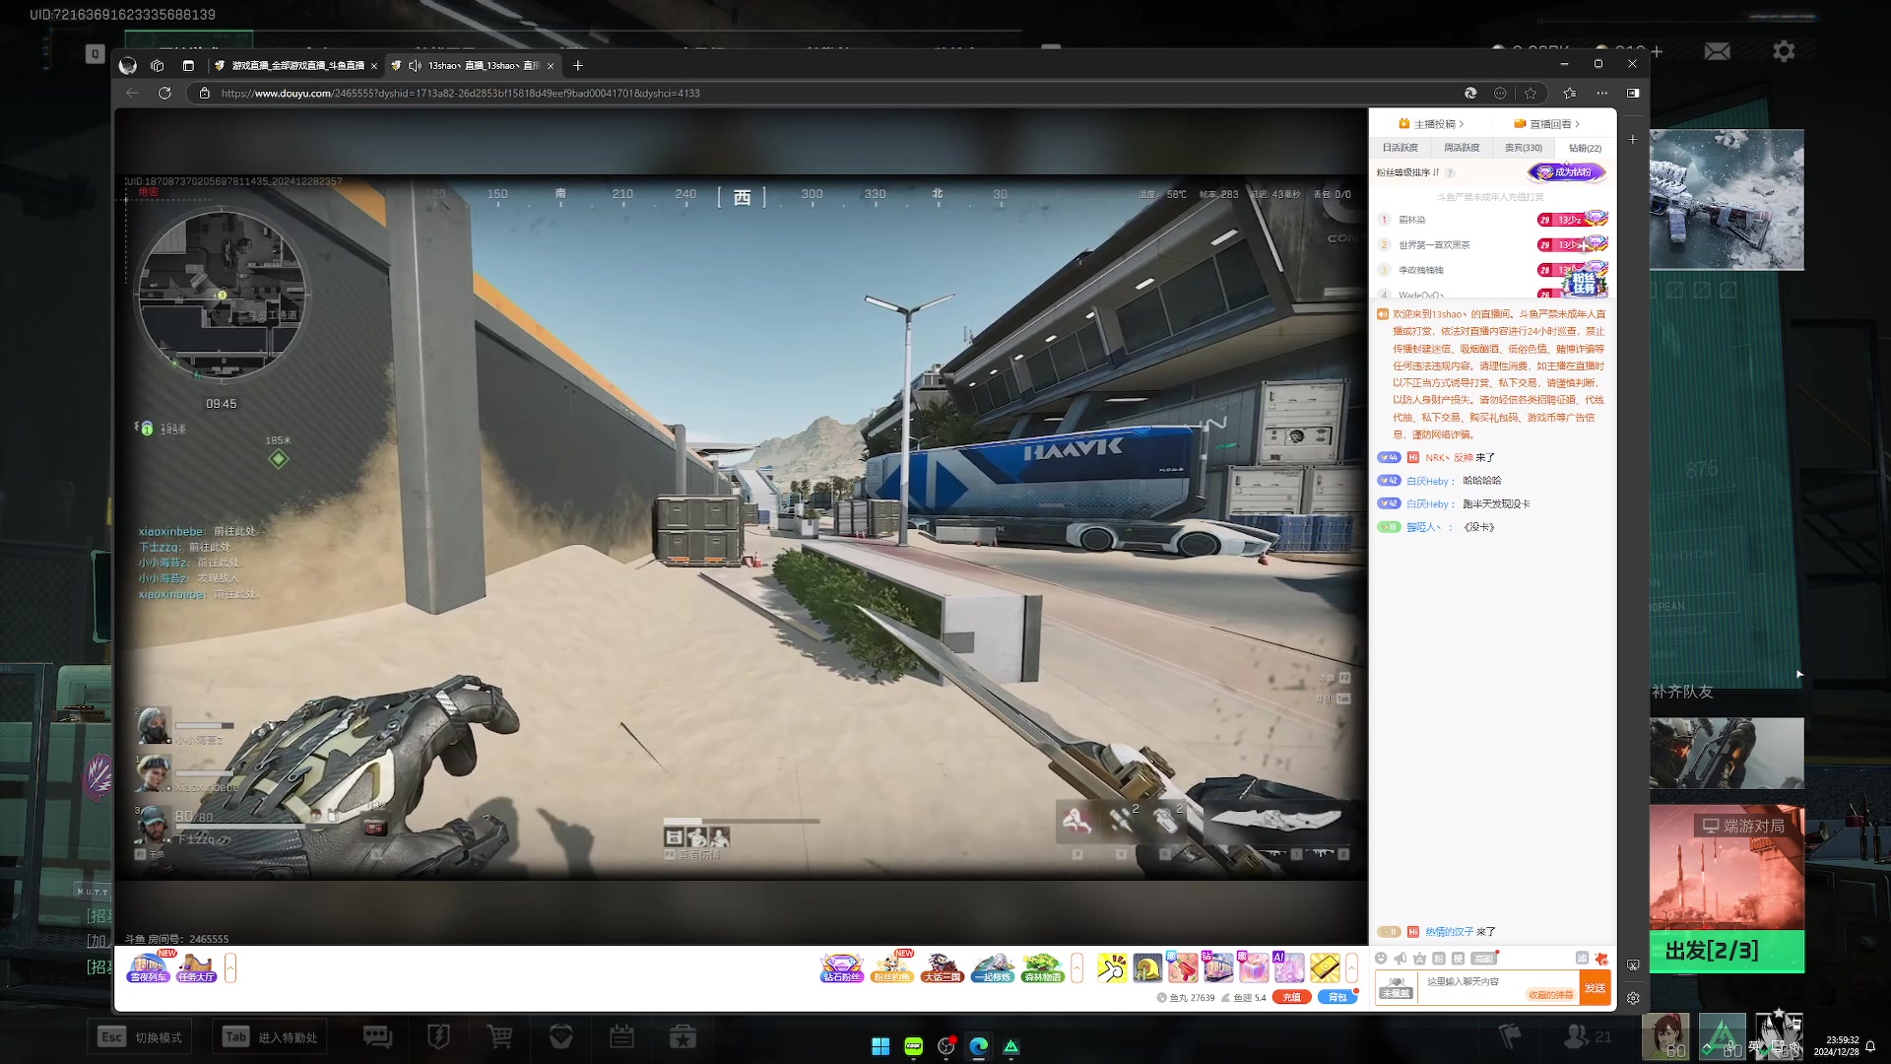The image size is (1891, 1064).
Task: Open 森林物语 activity icon
Action: [1042, 967]
